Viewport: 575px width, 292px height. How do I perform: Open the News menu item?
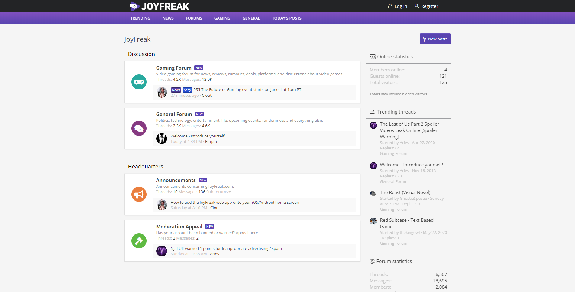tap(168, 18)
